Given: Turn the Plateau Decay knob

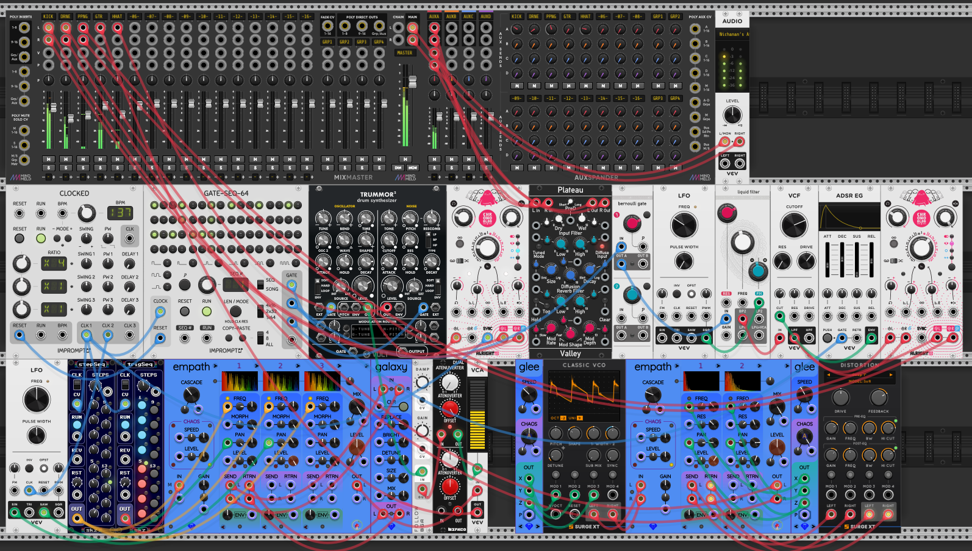Looking at the screenshot, I should [590, 270].
